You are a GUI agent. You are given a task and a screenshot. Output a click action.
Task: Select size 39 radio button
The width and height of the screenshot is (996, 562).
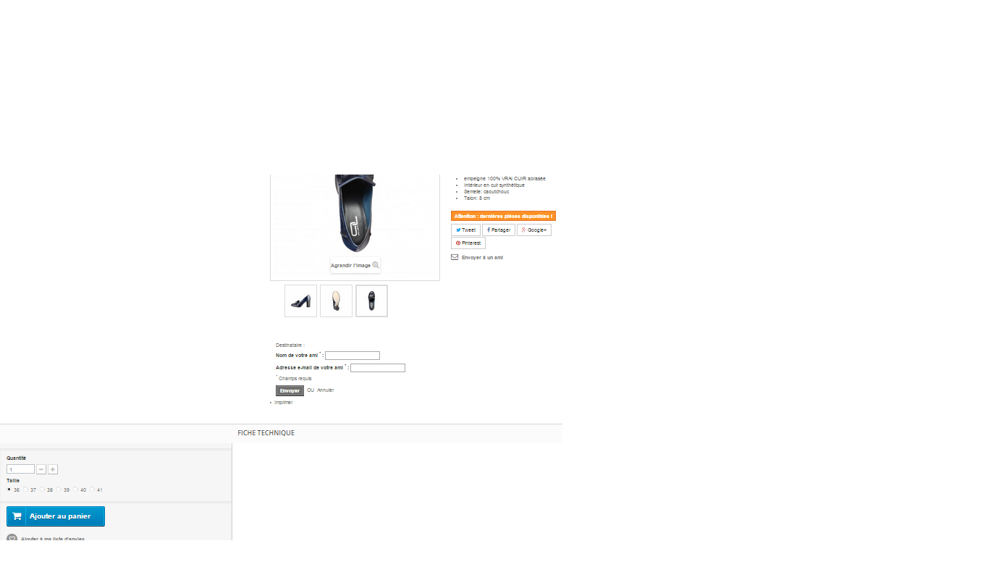pyautogui.click(x=59, y=490)
